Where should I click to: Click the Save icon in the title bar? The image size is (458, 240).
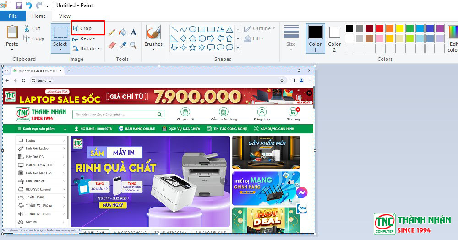pyautogui.click(x=19, y=5)
